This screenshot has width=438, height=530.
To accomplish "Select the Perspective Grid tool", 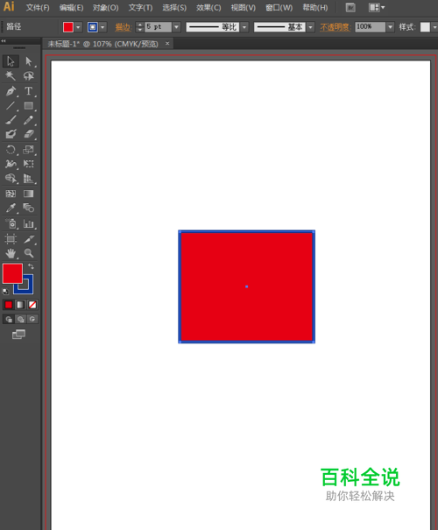I will coord(28,179).
